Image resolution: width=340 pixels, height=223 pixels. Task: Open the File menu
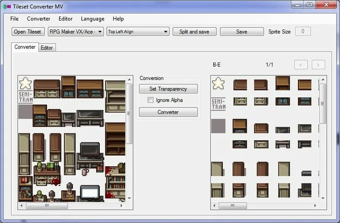point(14,19)
